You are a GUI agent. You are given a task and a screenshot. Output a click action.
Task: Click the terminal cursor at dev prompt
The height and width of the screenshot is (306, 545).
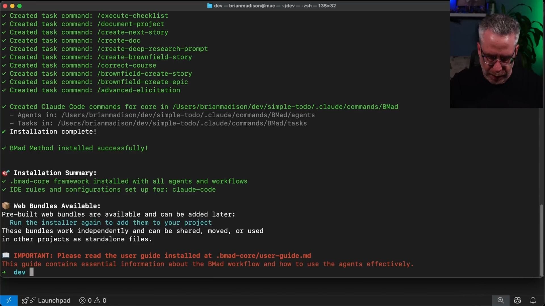click(x=32, y=272)
